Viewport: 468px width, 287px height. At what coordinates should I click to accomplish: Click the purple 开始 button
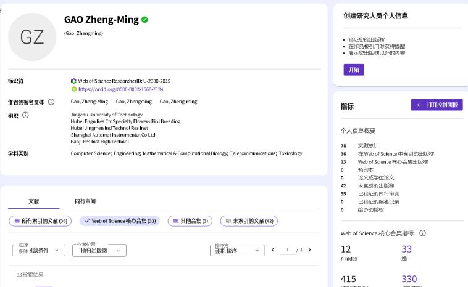pyautogui.click(x=354, y=70)
